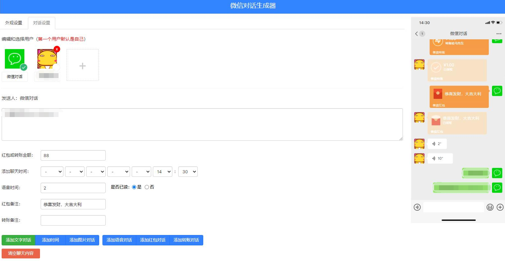
Task: Open the second dash dropdown in 添加聊天时间 row
Action: (x=75, y=172)
